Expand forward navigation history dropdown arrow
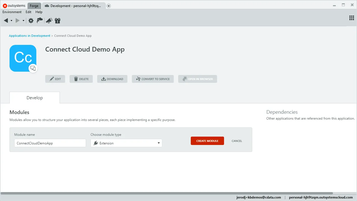 click(x=23, y=20)
